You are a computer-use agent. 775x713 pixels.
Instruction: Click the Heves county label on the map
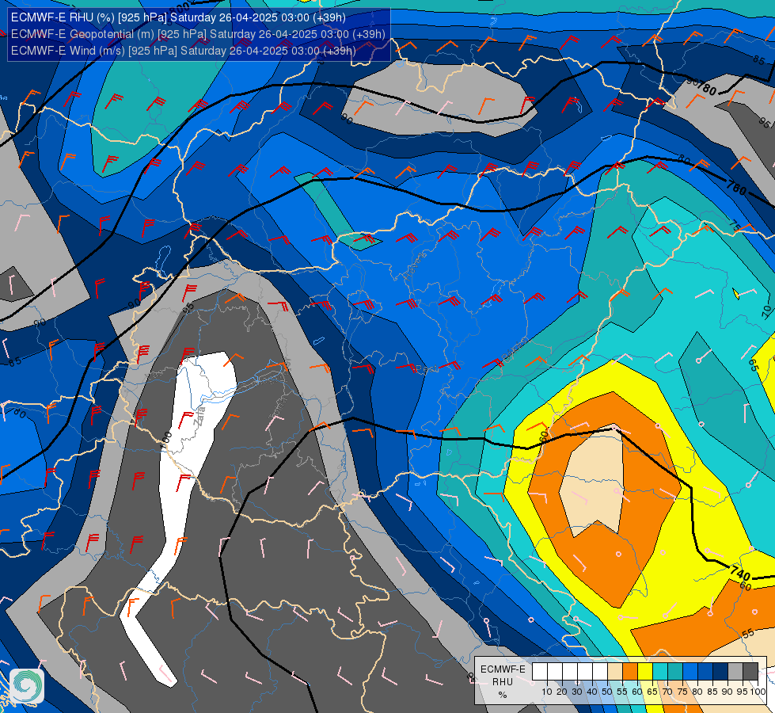(415, 267)
